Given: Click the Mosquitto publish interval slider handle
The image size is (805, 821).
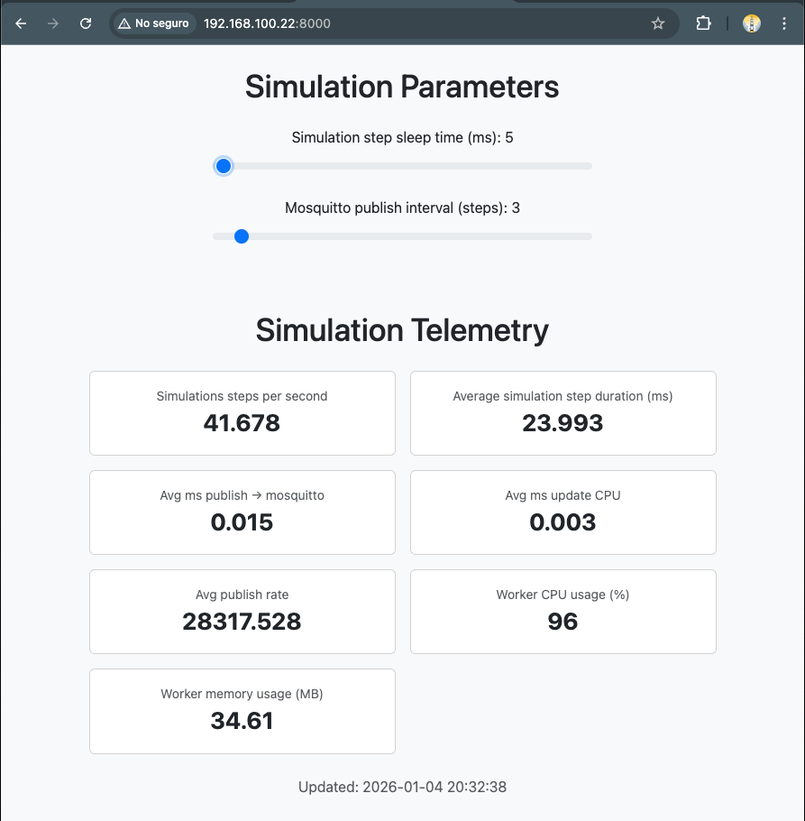Looking at the screenshot, I should pyautogui.click(x=241, y=236).
